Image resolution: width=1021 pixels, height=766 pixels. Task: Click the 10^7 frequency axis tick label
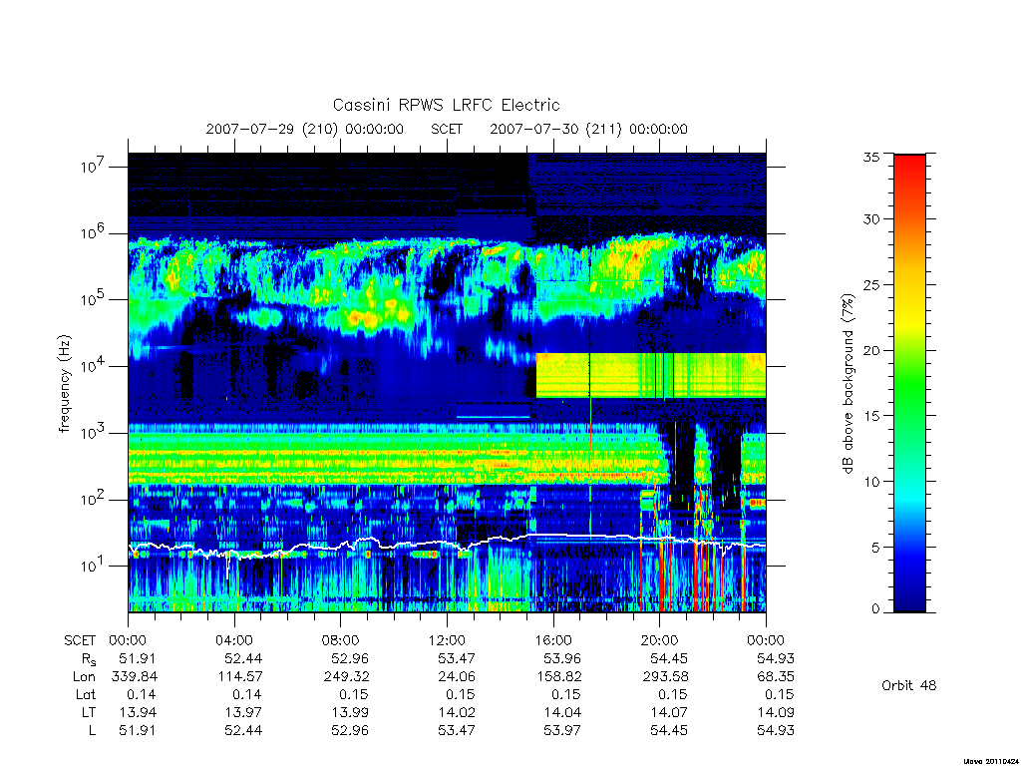click(94, 167)
